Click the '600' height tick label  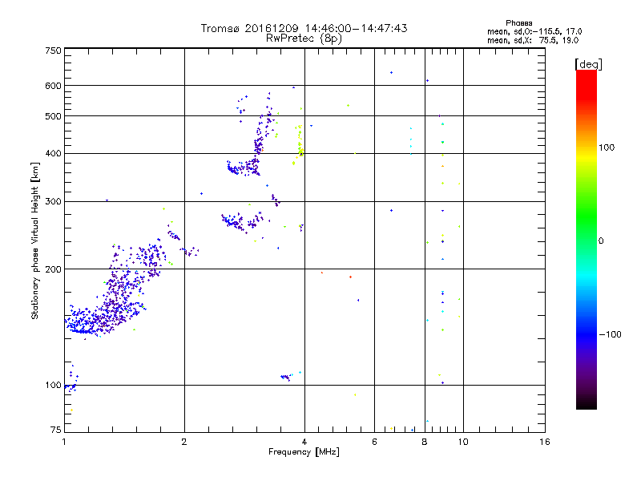[53, 86]
